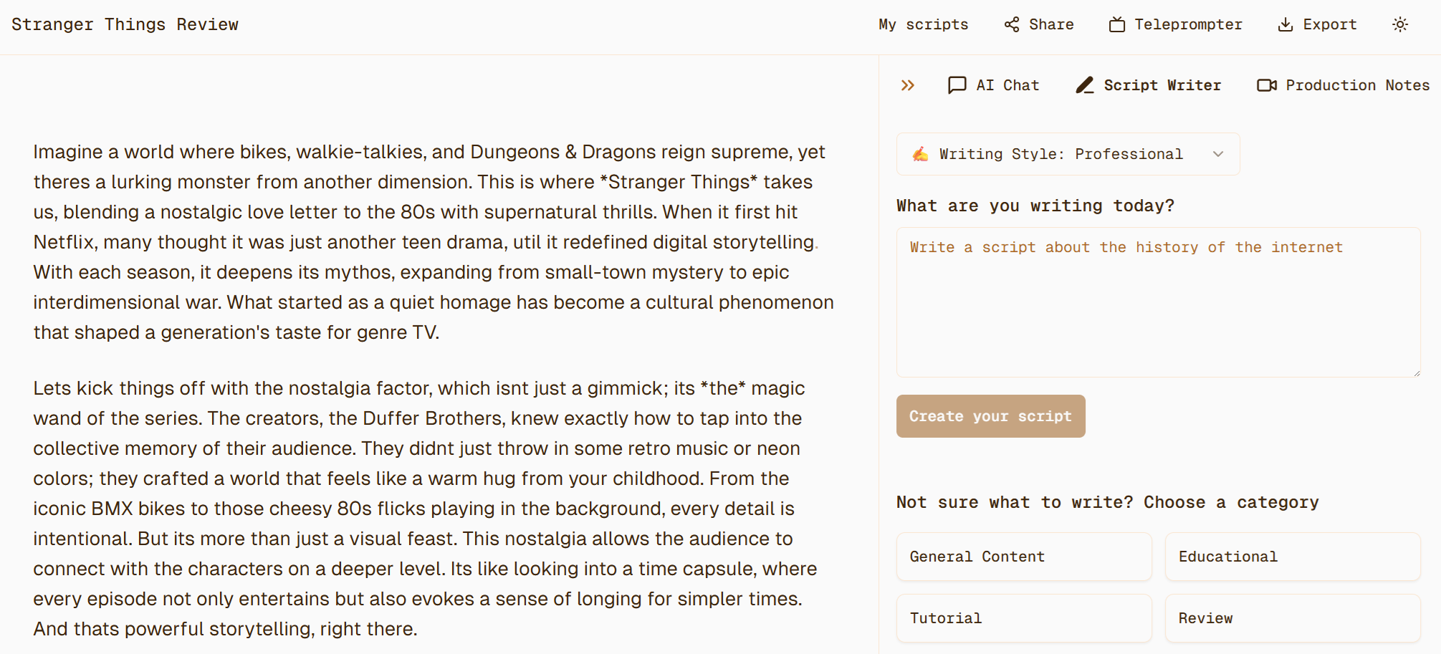
Task: Click the AI Chat speech bubble icon
Action: 957,85
